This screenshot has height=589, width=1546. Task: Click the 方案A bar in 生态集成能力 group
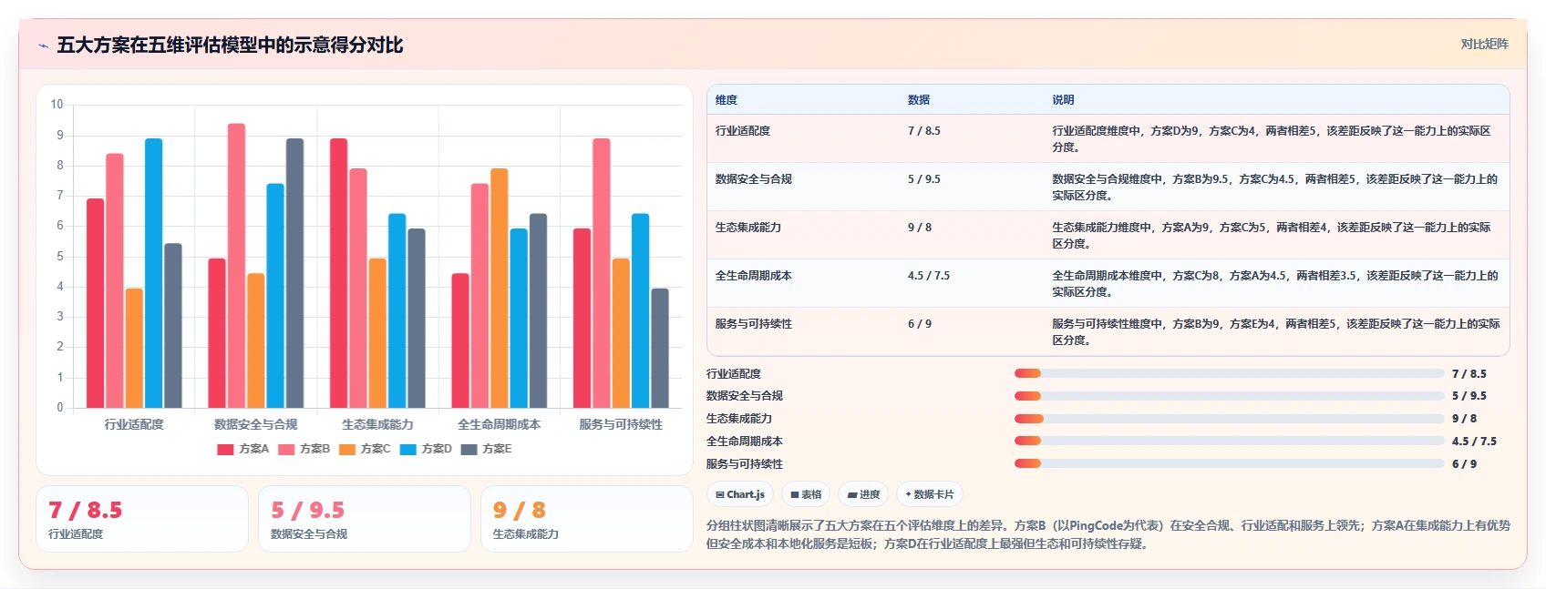(x=338, y=273)
